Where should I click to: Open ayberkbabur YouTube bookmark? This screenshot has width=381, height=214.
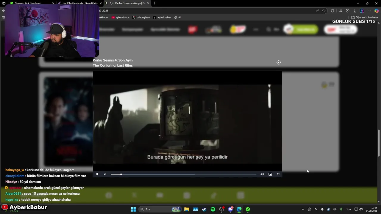(120, 17)
